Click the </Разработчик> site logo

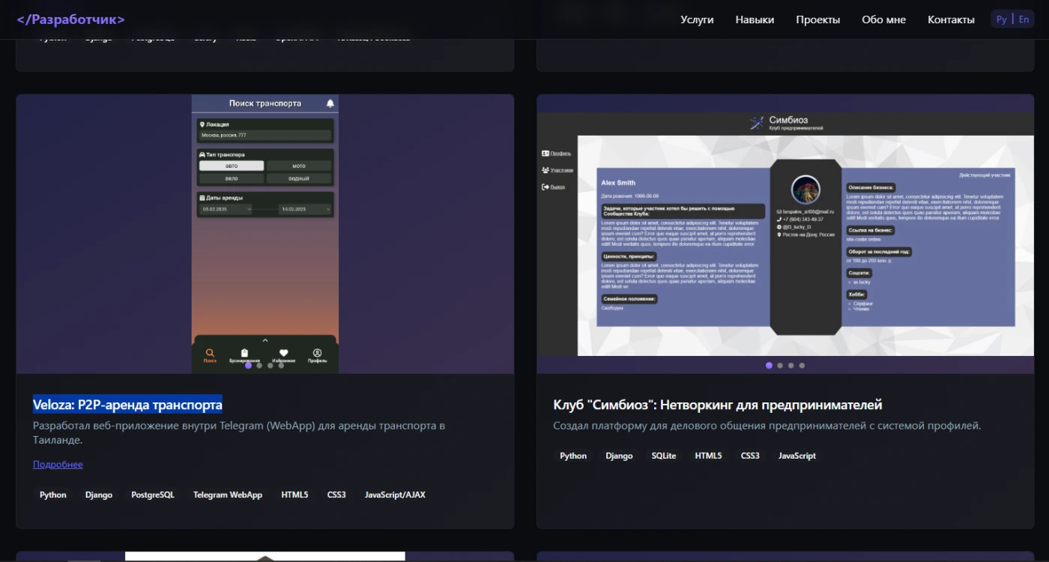[70, 19]
